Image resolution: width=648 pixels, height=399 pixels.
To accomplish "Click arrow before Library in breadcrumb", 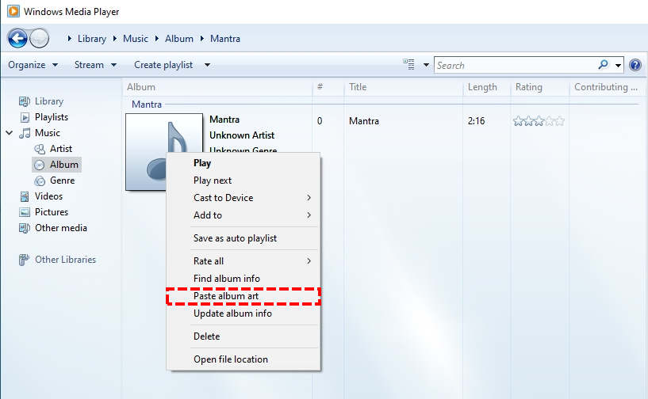I will click(x=70, y=38).
